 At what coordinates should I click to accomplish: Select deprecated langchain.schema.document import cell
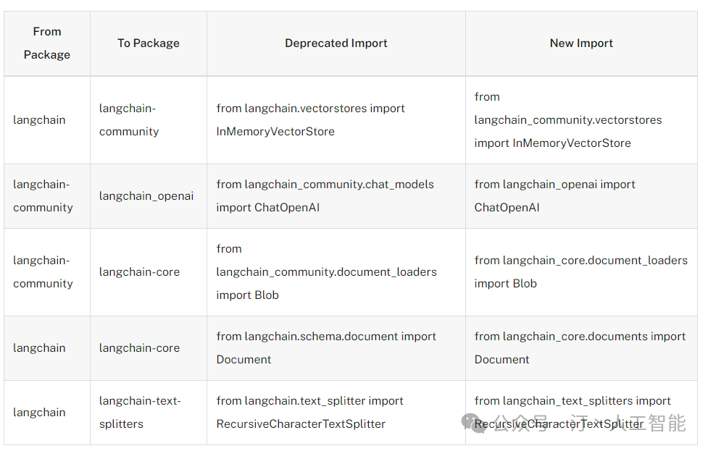tap(326, 348)
